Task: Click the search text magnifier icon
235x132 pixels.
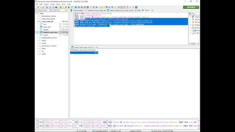Action: [x=112, y=7]
